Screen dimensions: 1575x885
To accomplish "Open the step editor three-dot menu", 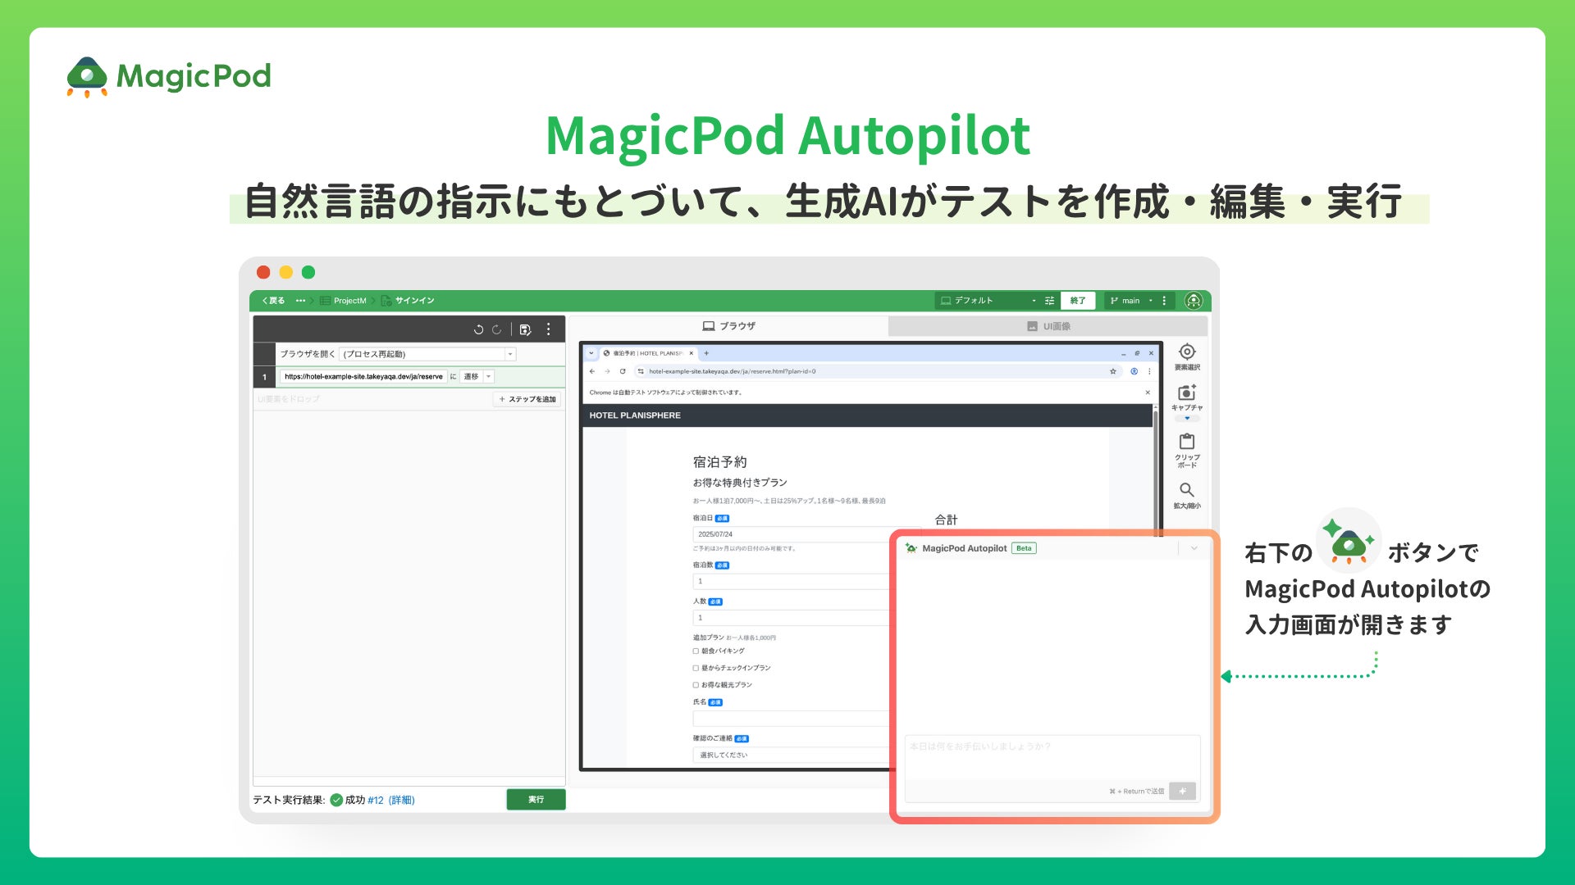I will pos(549,329).
